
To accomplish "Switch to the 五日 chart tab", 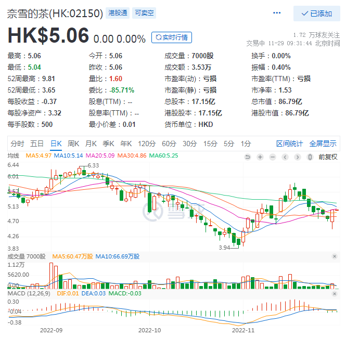I will click(37, 144).
